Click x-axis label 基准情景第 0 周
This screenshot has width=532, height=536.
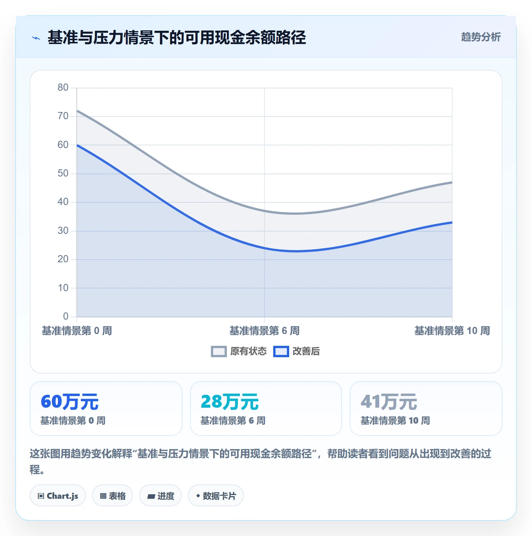(x=77, y=331)
